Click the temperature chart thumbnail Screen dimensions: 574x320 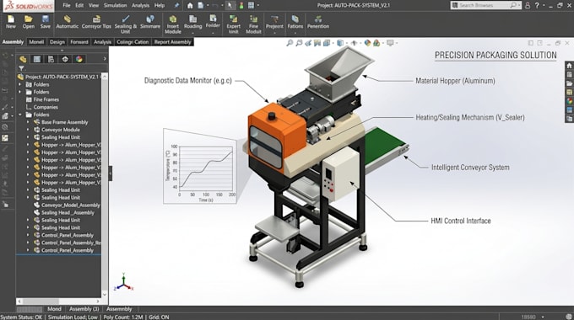pyautogui.click(x=200, y=167)
